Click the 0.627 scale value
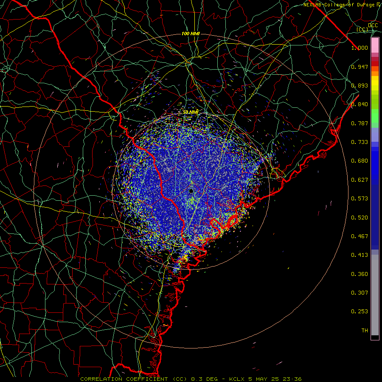 click(360, 180)
